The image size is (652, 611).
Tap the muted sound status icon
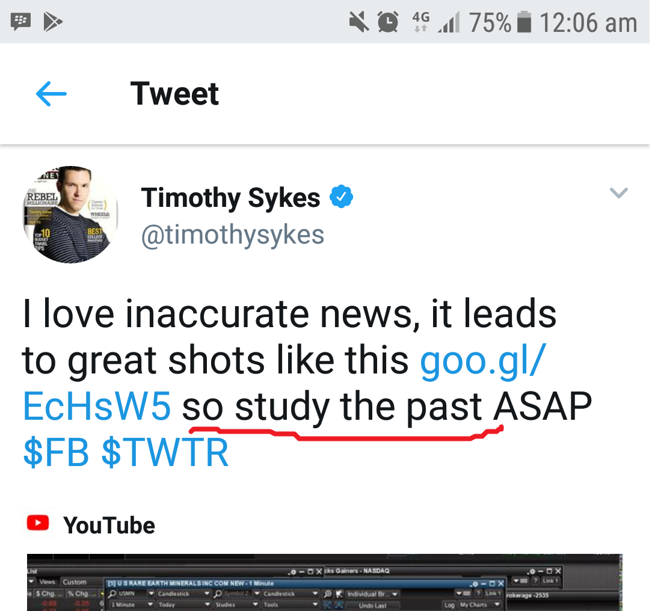click(x=359, y=22)
